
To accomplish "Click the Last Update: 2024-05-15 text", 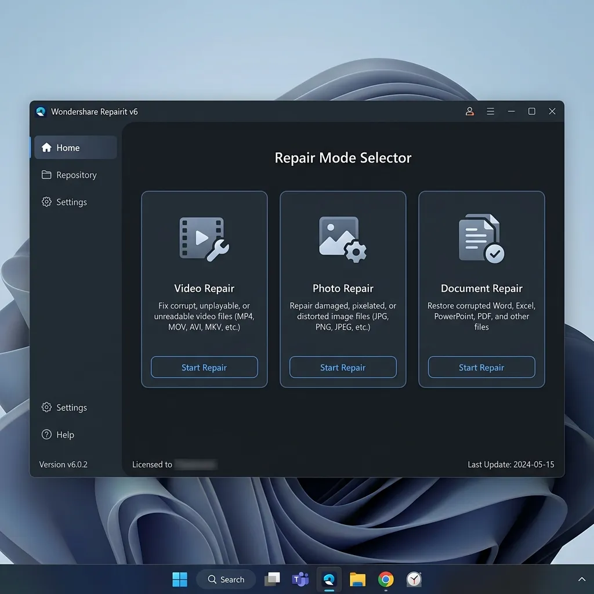I will (510, 465).
